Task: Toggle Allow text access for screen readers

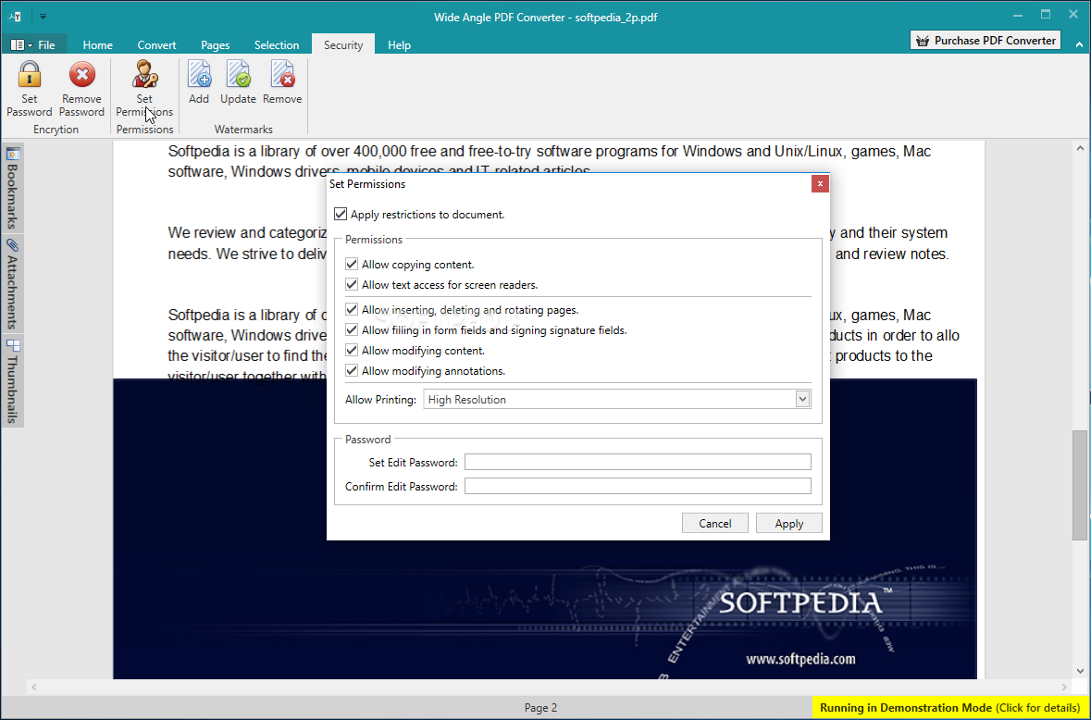Action: coord(352,284)
